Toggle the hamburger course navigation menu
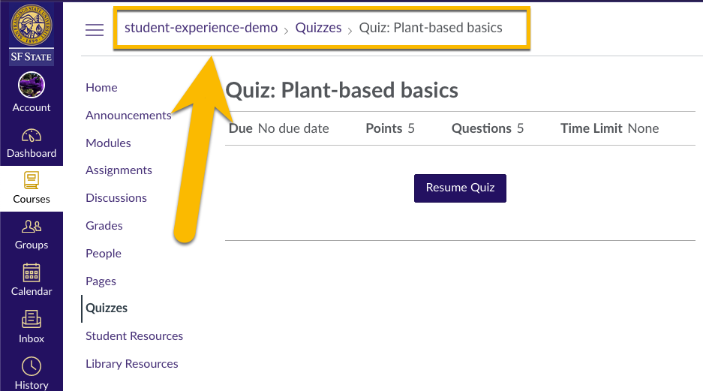This screenshot has height=391, width=703. tap(95, 29)
